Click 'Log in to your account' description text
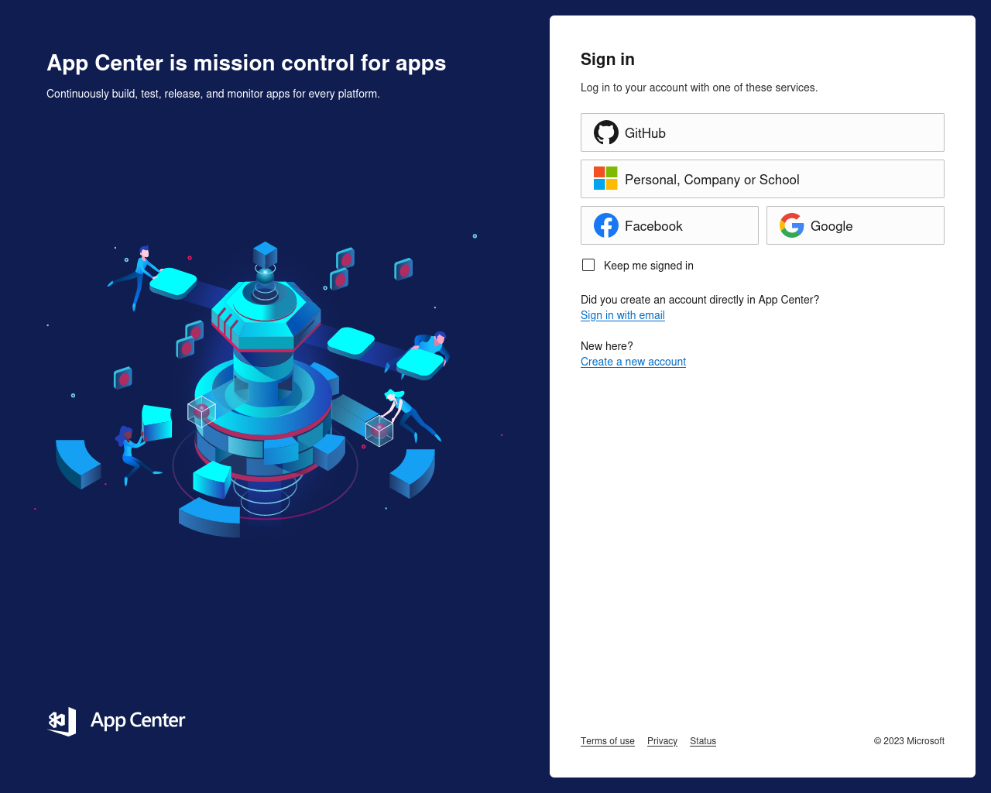Viewport: 991px width, 793px height. [x=699, y=88]
